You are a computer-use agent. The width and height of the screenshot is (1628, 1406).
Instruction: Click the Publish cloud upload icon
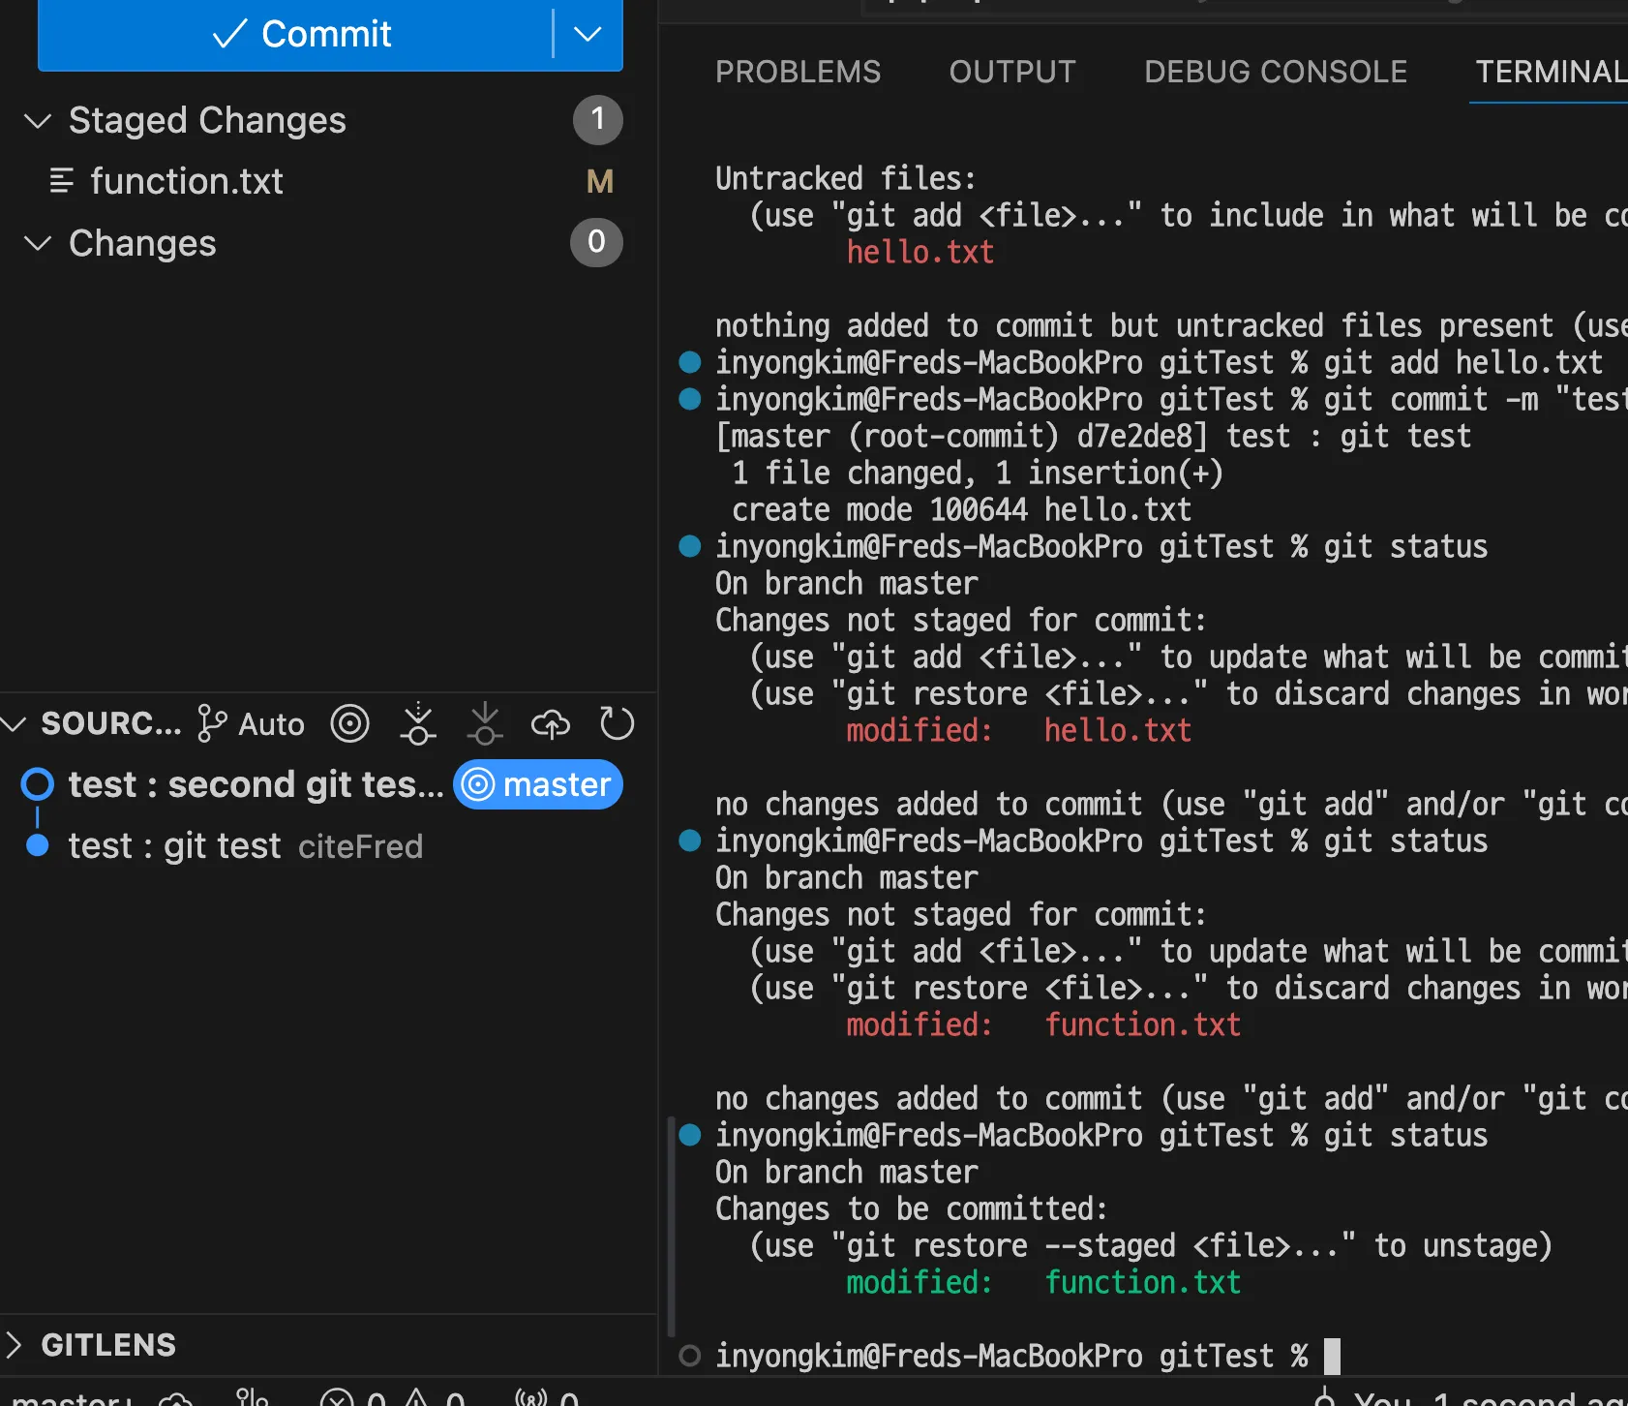click(551, 723)
